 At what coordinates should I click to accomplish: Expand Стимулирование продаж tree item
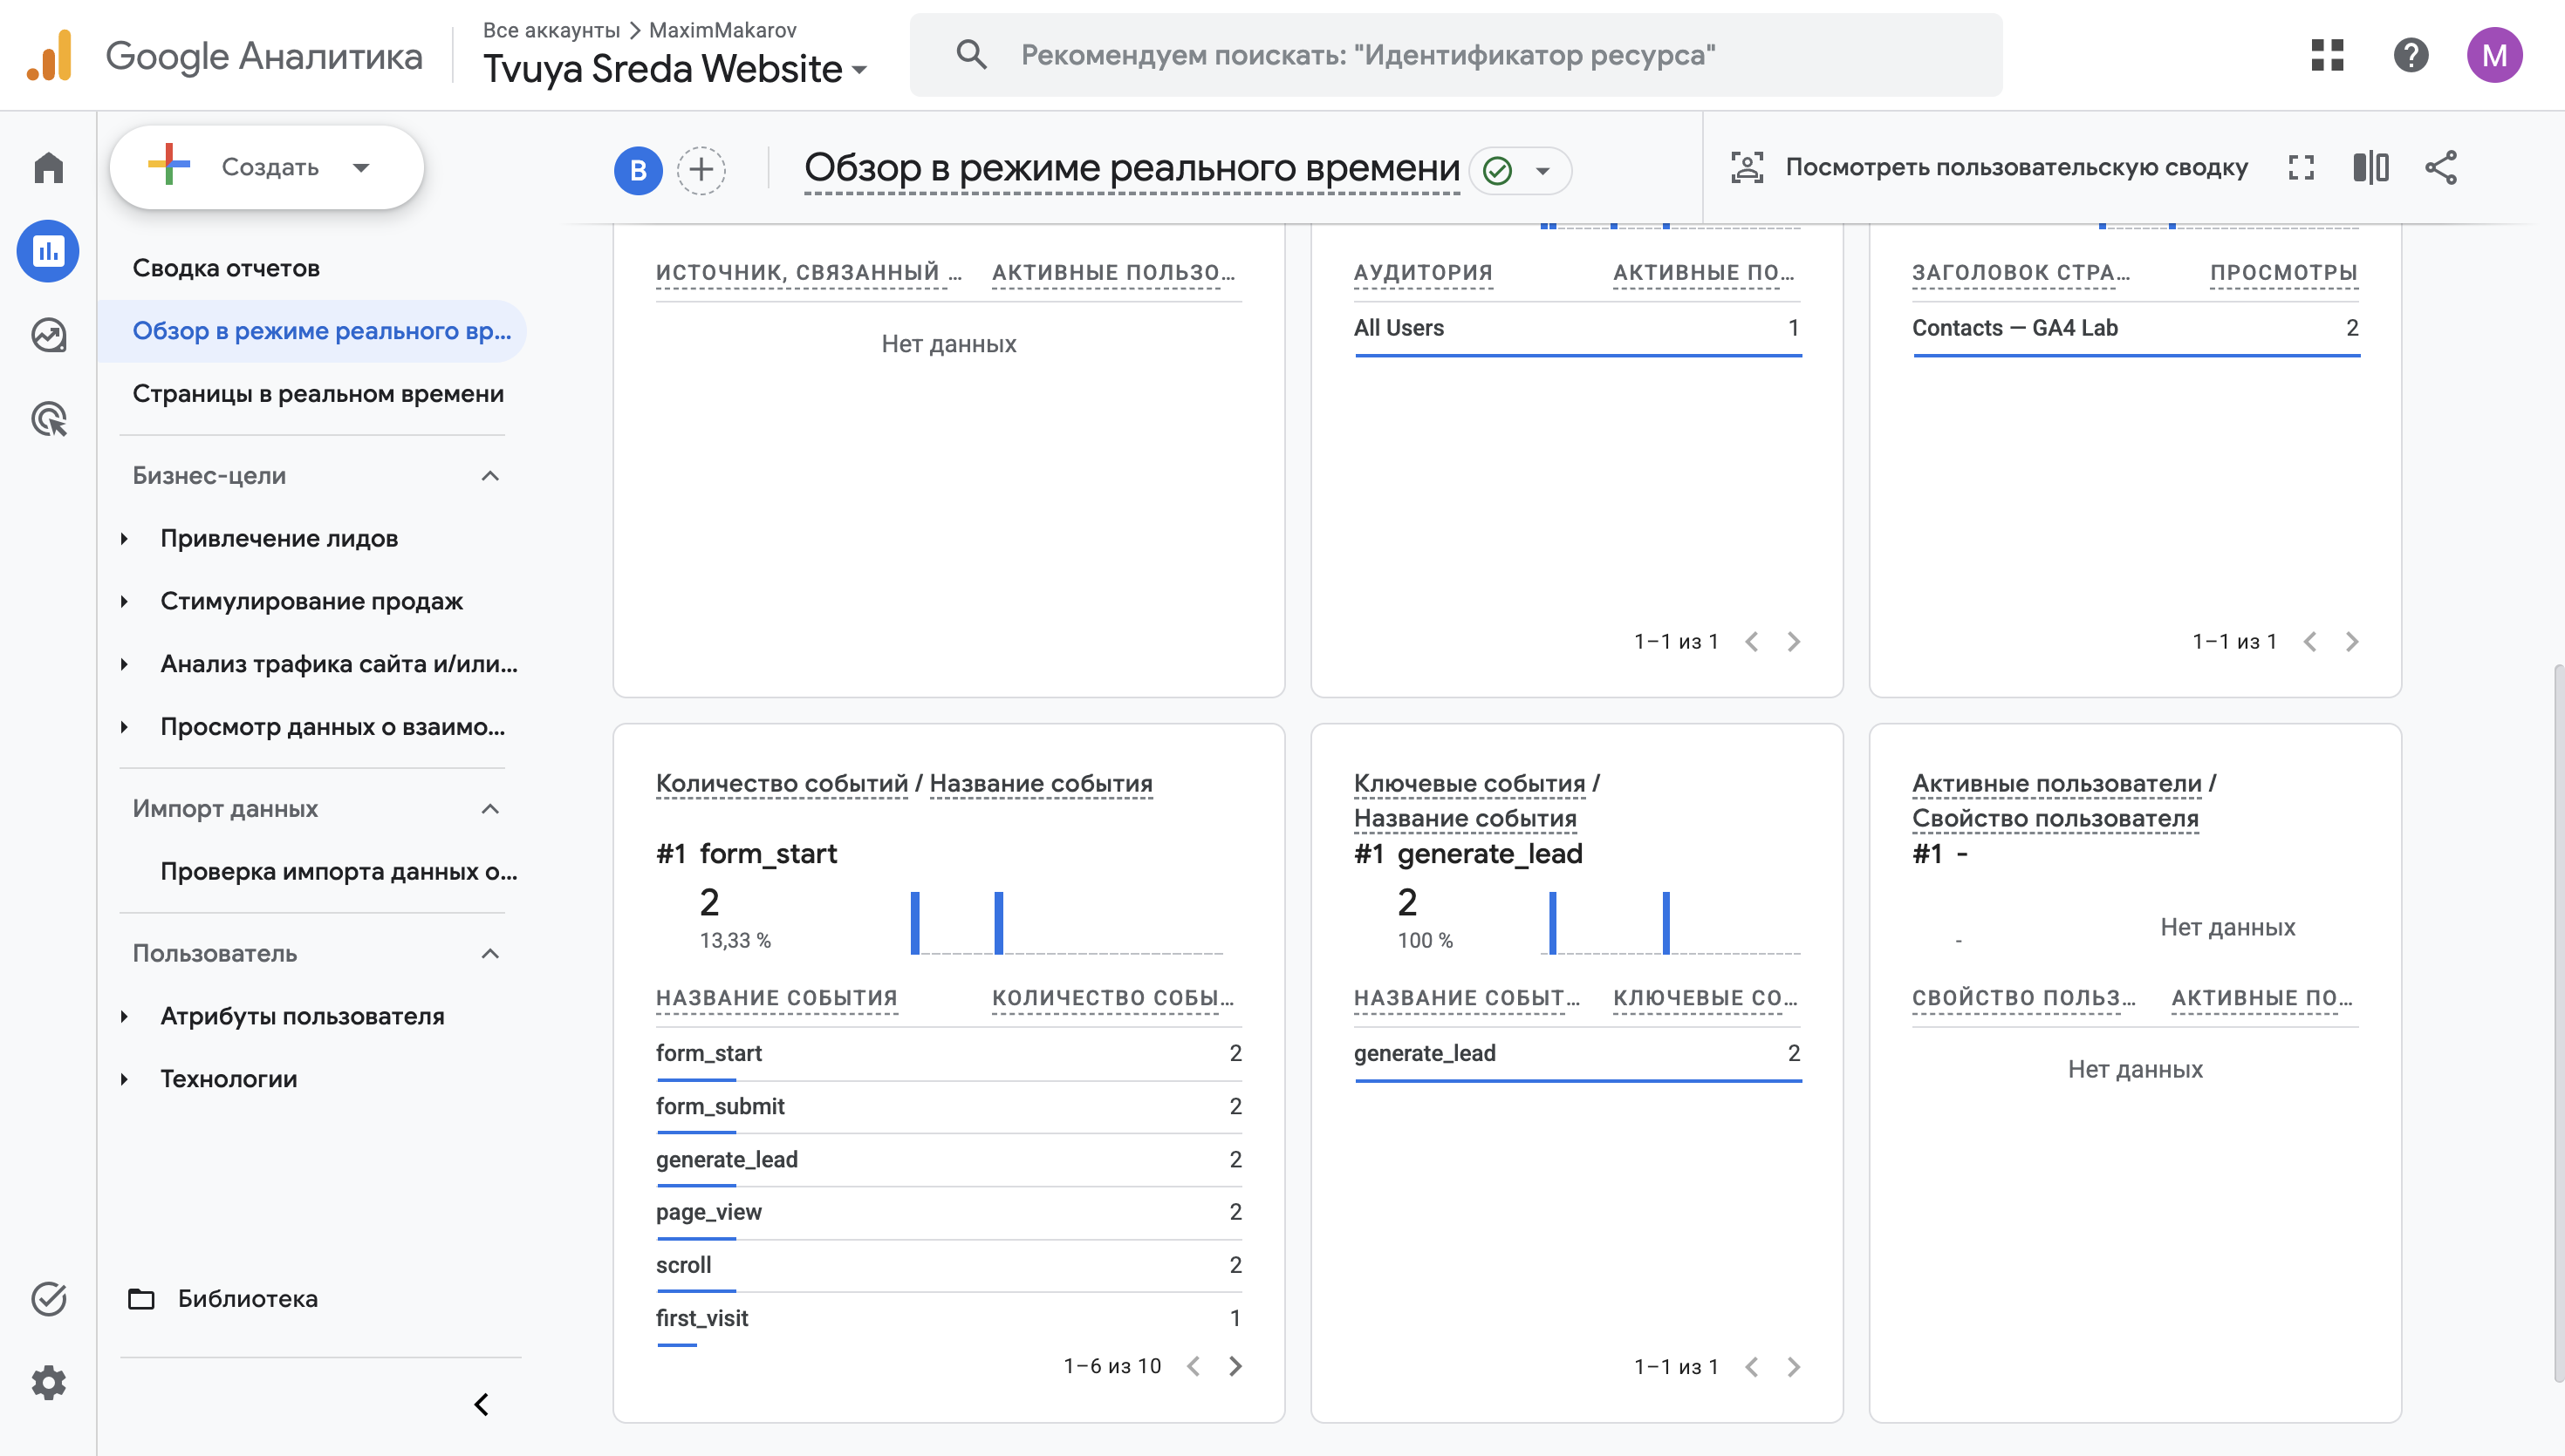tap(124, 601)
